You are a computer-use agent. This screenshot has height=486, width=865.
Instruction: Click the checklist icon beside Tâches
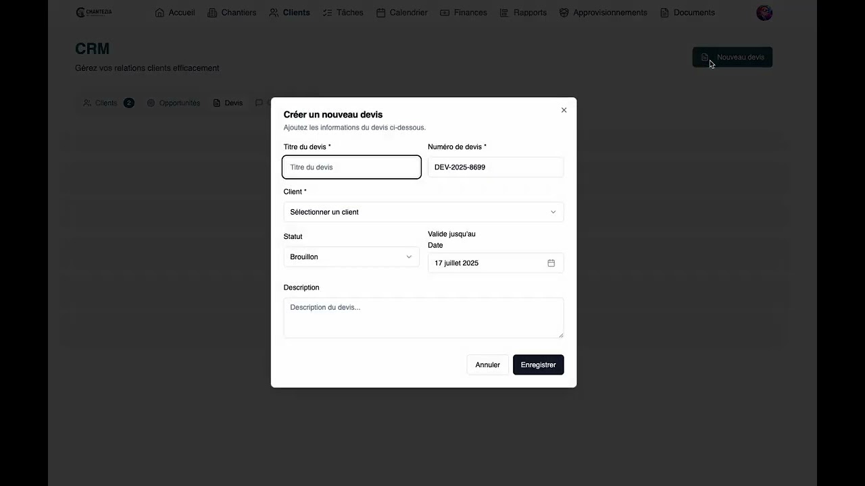[328, 13]
